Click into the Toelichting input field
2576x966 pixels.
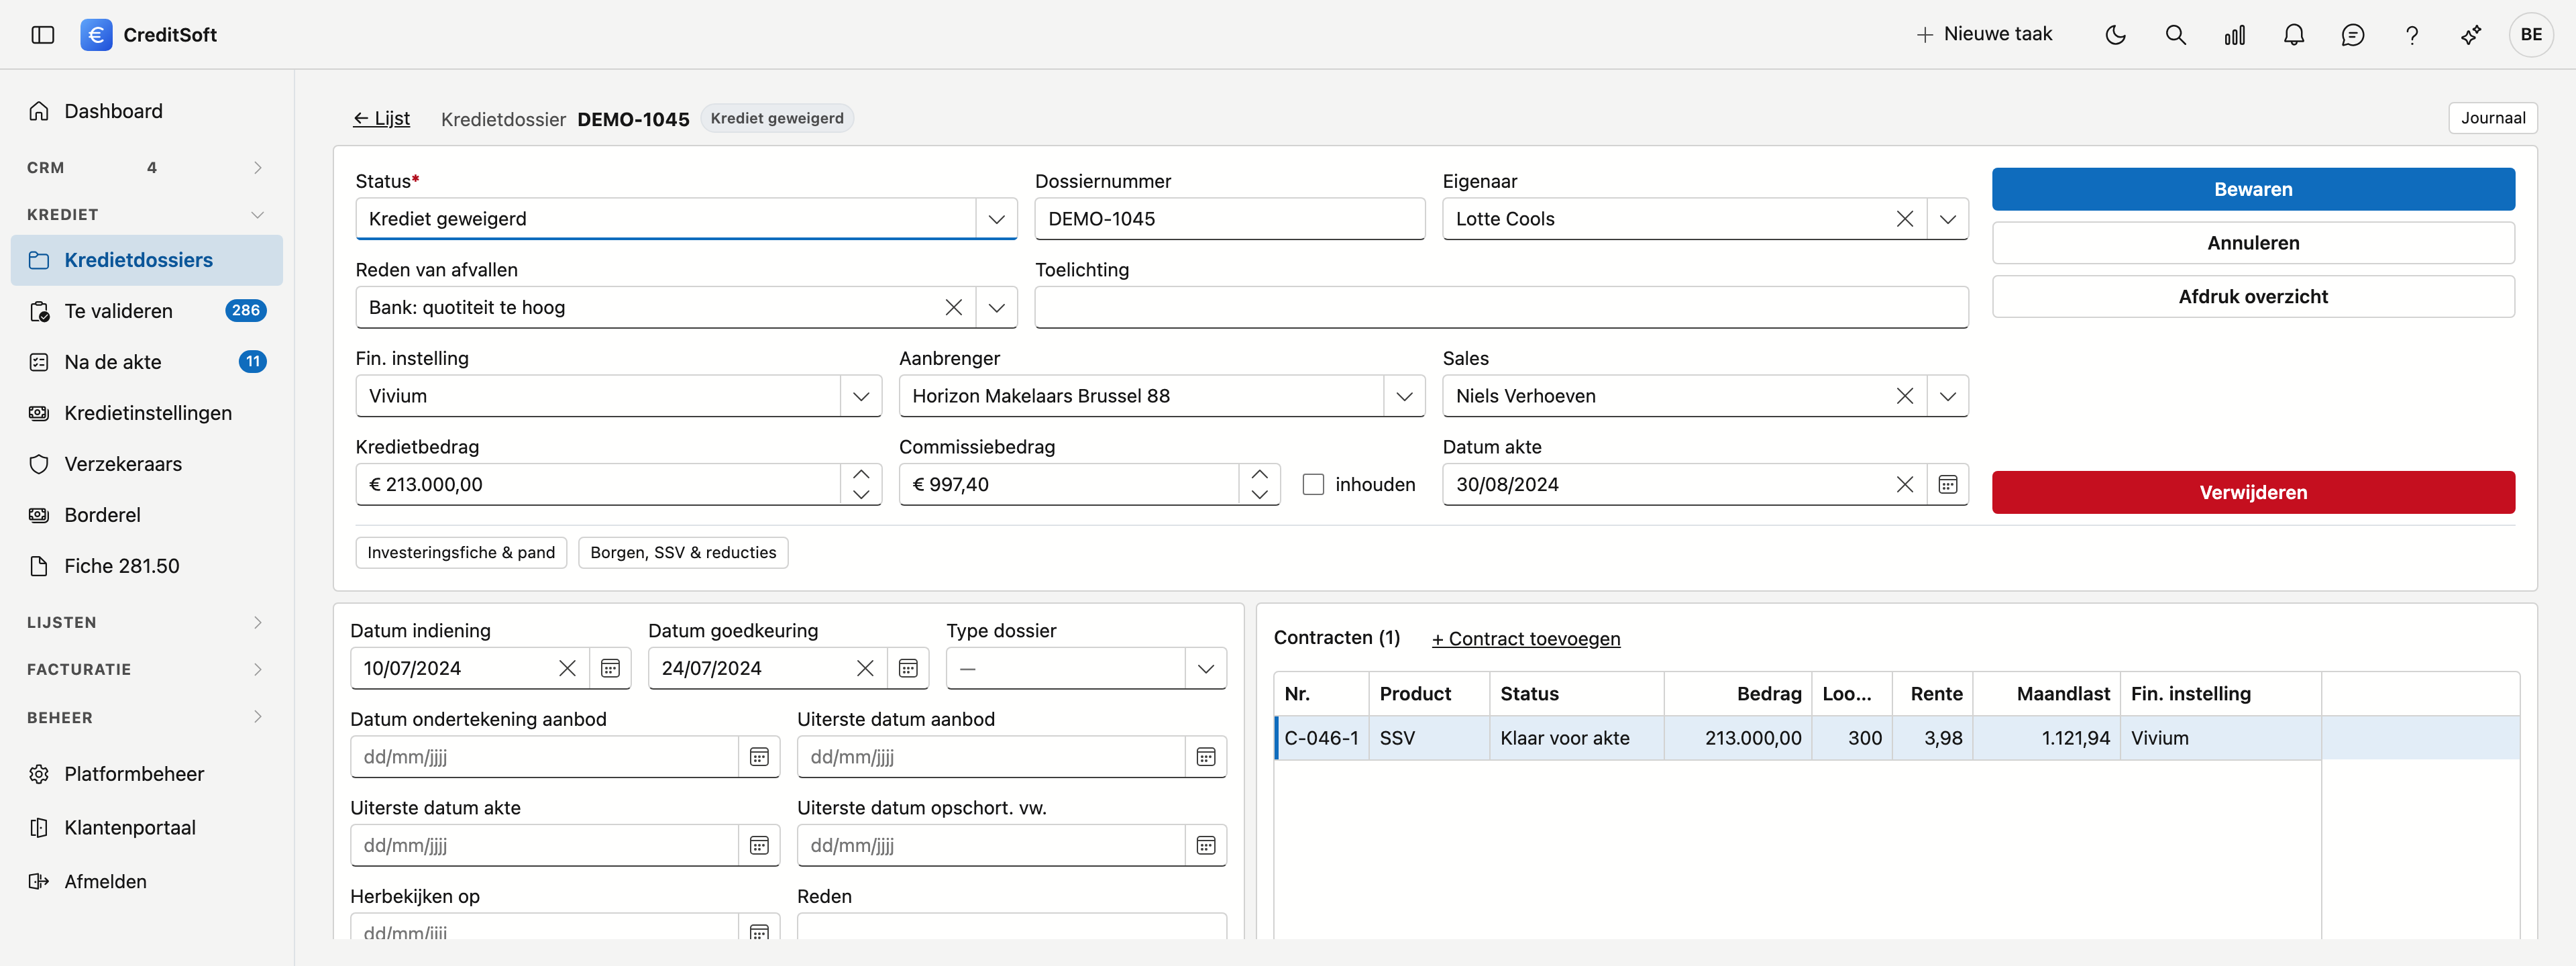tap(1501, 308)
